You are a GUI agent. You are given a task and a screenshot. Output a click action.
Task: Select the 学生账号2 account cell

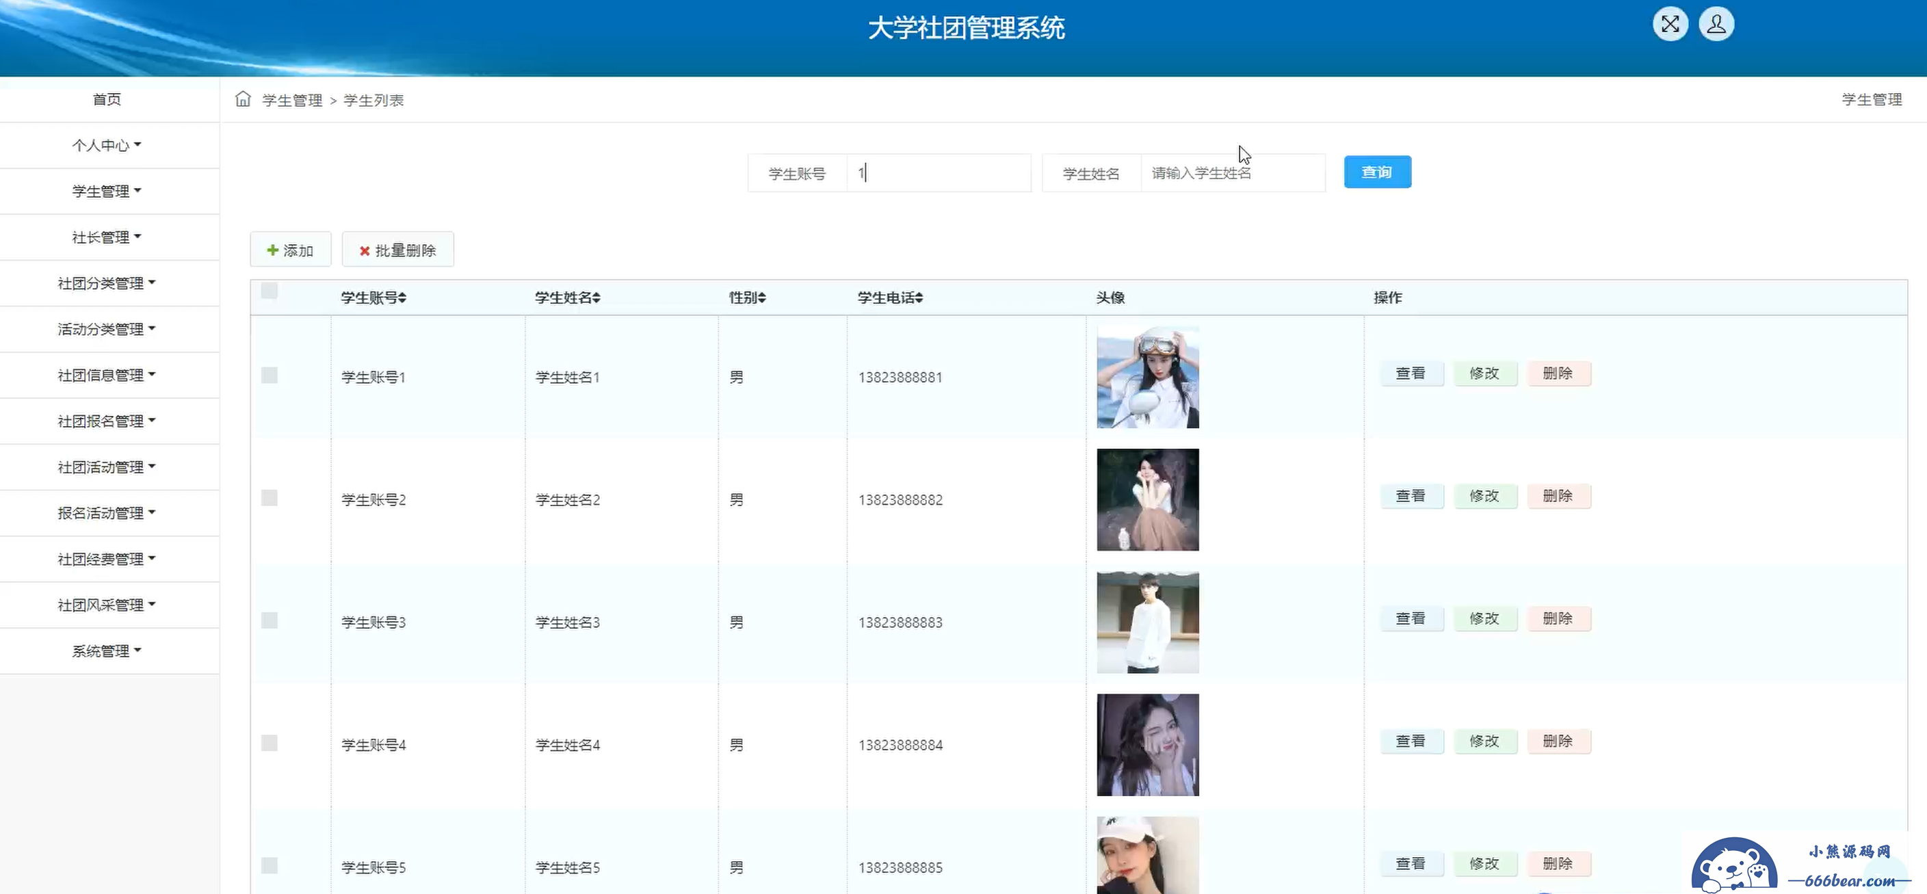click(373, 500)
